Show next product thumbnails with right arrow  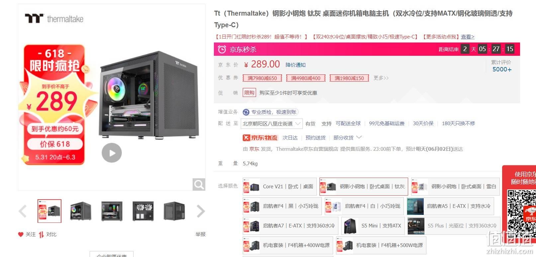pyautogui.click(x=201, y=211)
